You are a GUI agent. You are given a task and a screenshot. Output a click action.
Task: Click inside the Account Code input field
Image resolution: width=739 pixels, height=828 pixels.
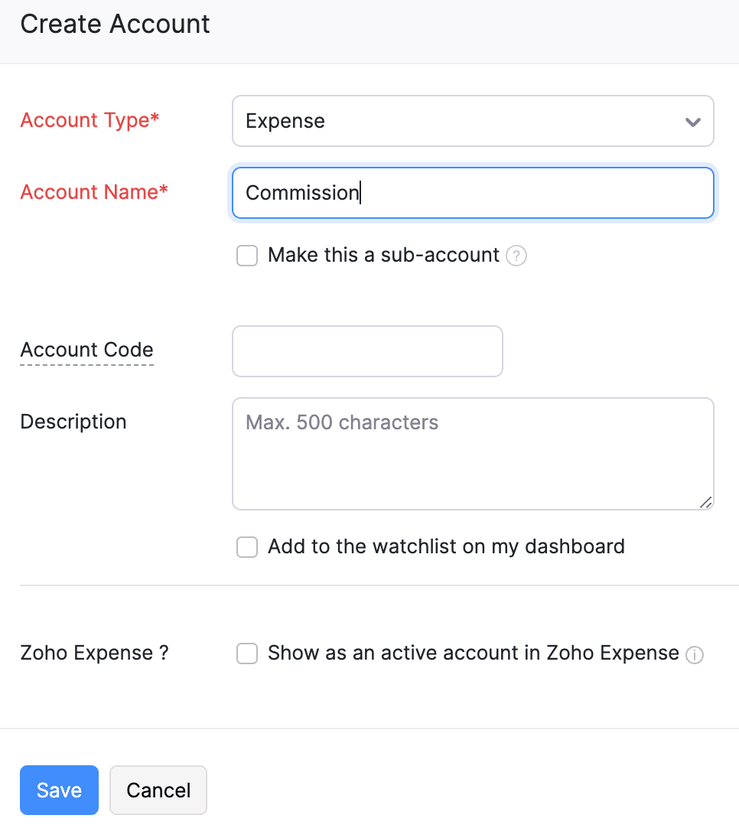point(367,350)
